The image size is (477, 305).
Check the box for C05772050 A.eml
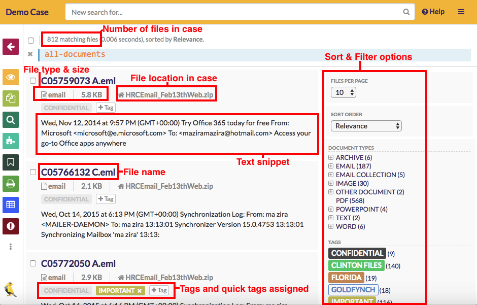click(x=33, y=263)
